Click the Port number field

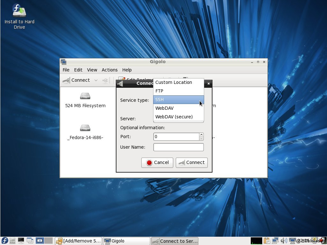[x=176, y=137]
